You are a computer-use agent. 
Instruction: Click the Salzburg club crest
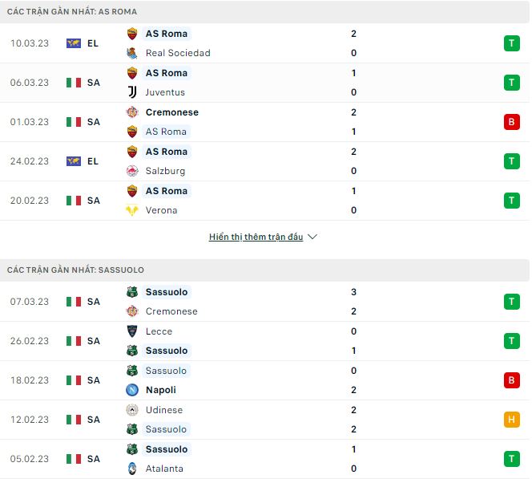click(x=132, y=171)
